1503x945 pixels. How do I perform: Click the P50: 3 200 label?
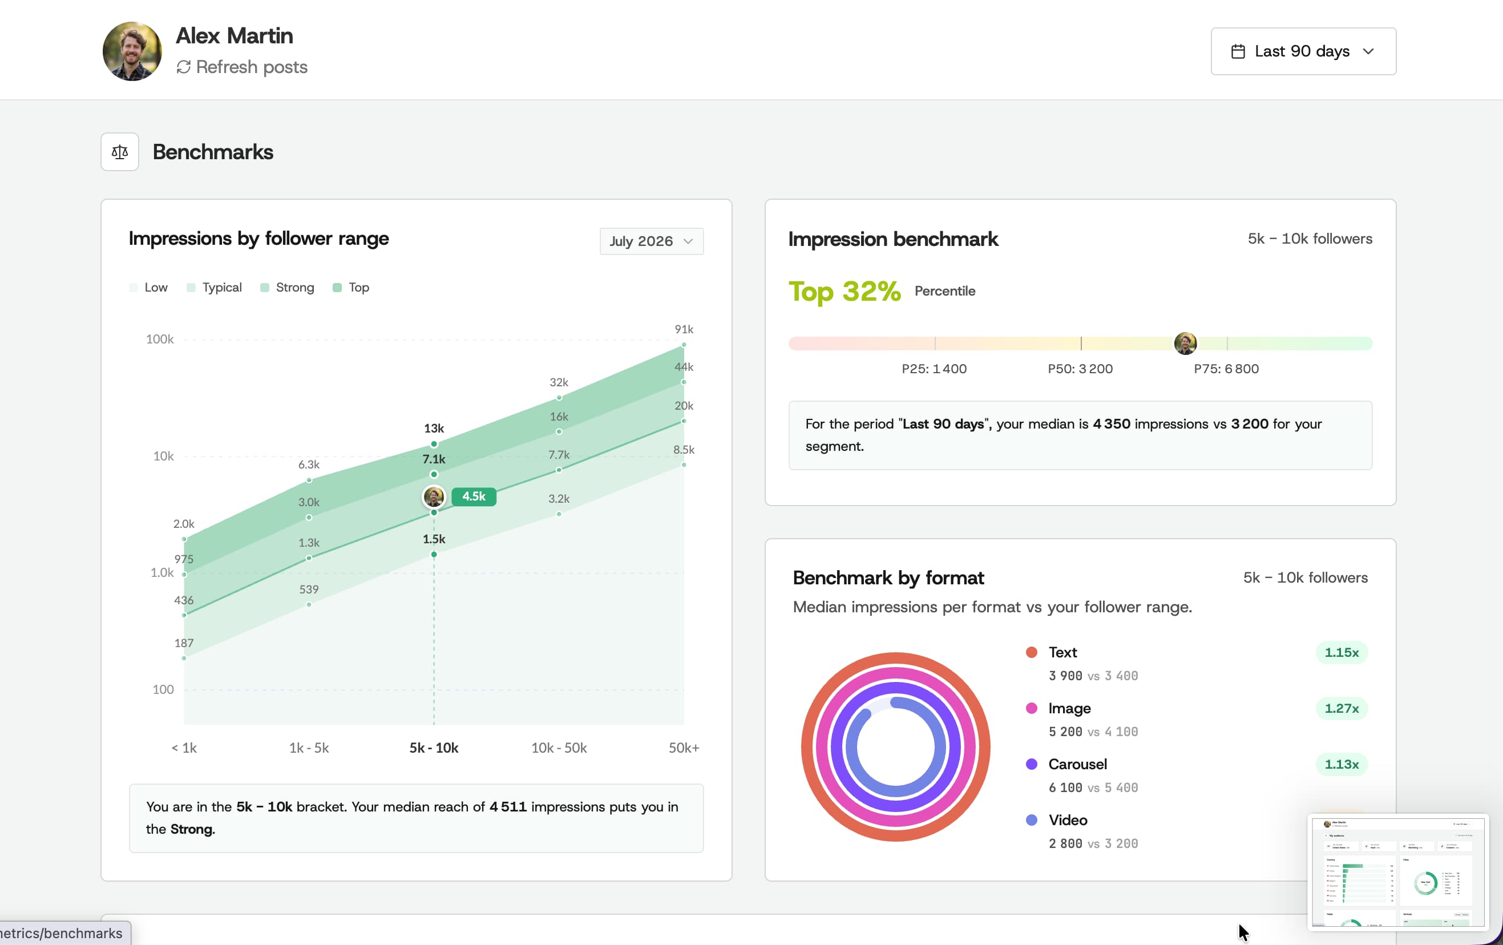tap(1080, 368)
